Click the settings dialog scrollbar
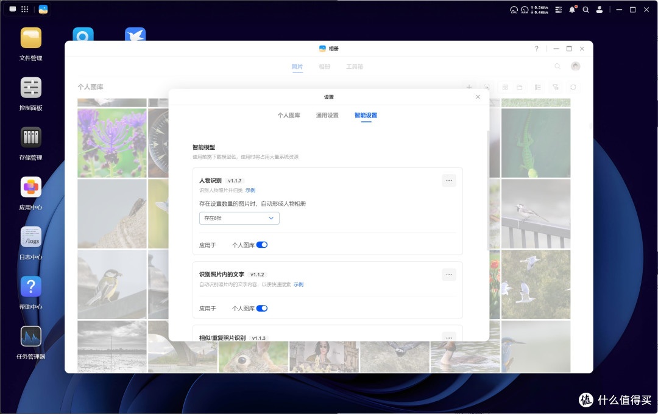 (487, 191)
